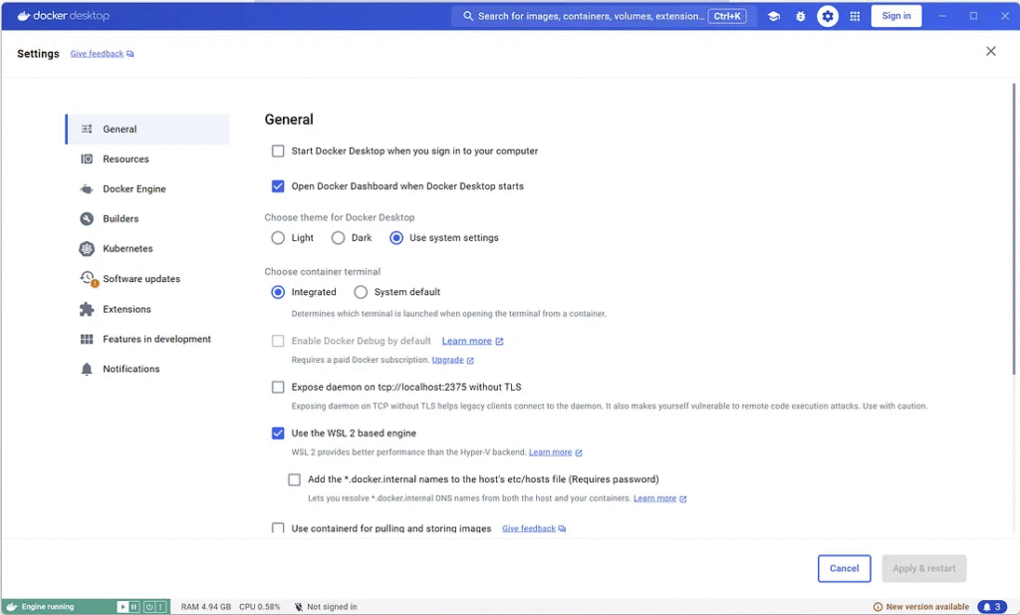This screenshot has width=1020, height=615.
Task: Click the Not signed in status label
Action: [332, 607]
